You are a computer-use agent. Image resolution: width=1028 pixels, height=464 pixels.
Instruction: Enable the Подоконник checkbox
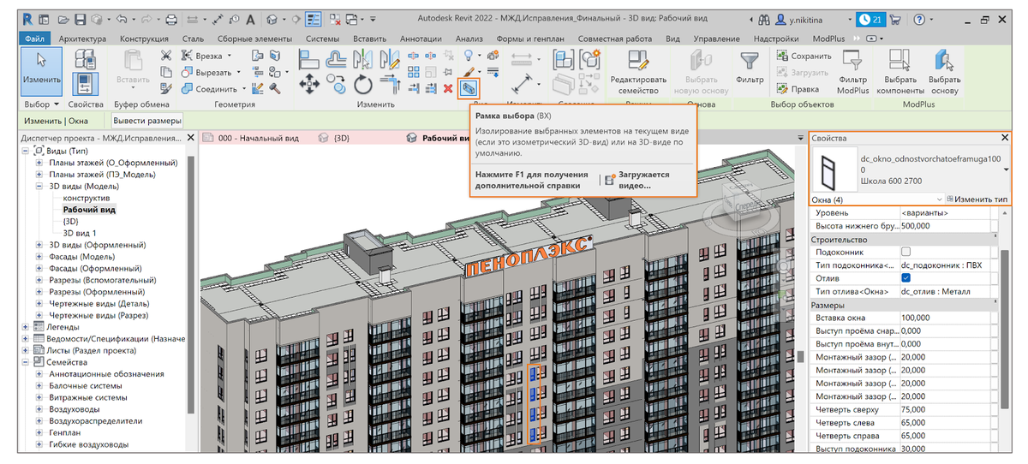click(x=906, y=253)
